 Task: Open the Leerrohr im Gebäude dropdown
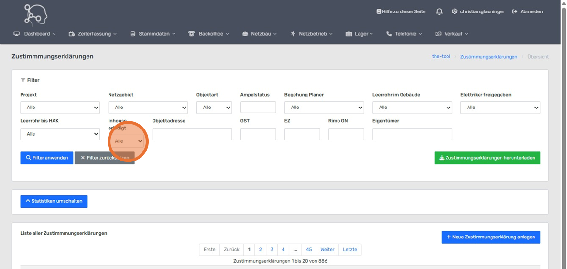(412, 108)
